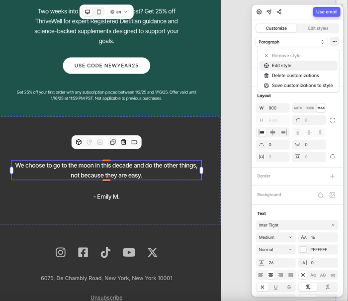Click the Use email button
348x301 pixels.
327,12
